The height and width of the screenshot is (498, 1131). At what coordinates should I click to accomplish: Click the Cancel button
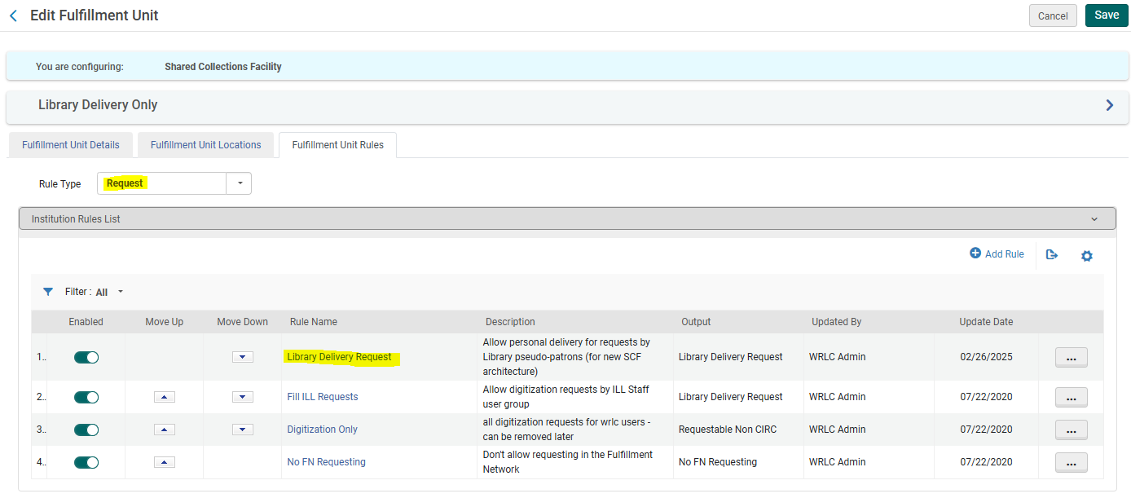(1053, 15)
